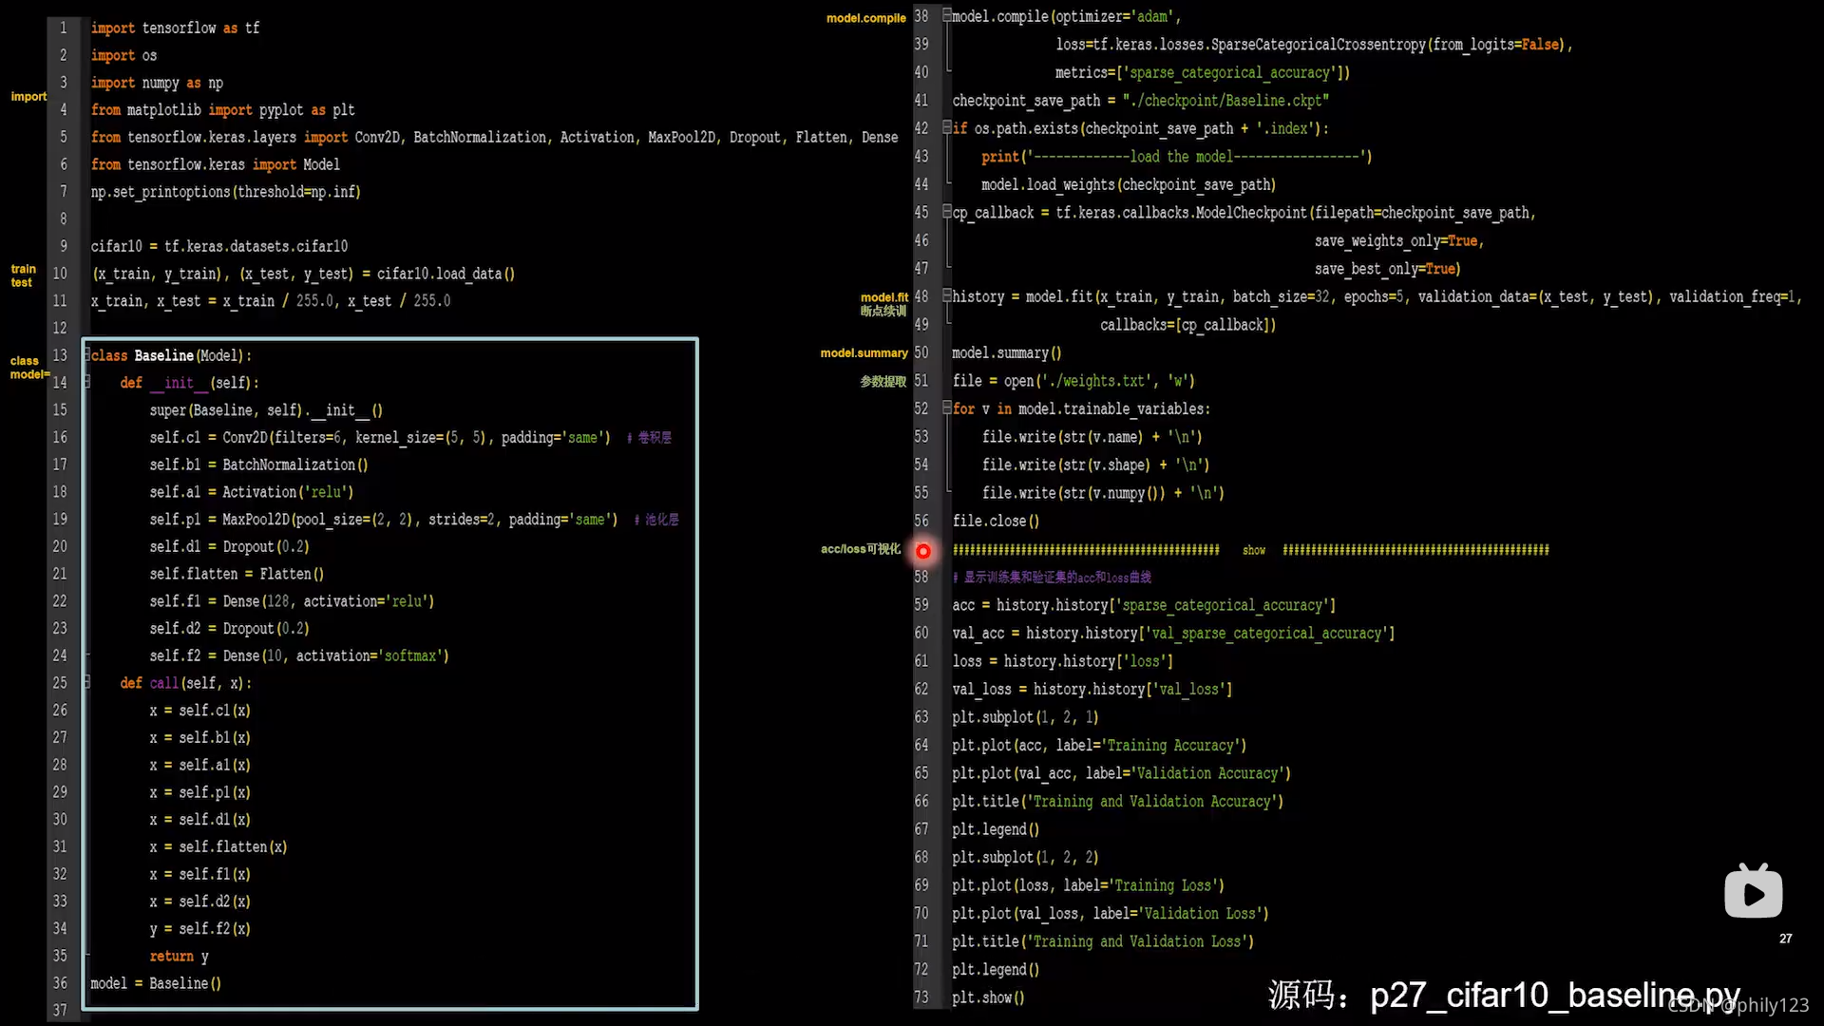This screenshot has width=1824, height=1026.
Task: Collapse the cp_callback fold marker at line 45
Action: pos(946,212)
